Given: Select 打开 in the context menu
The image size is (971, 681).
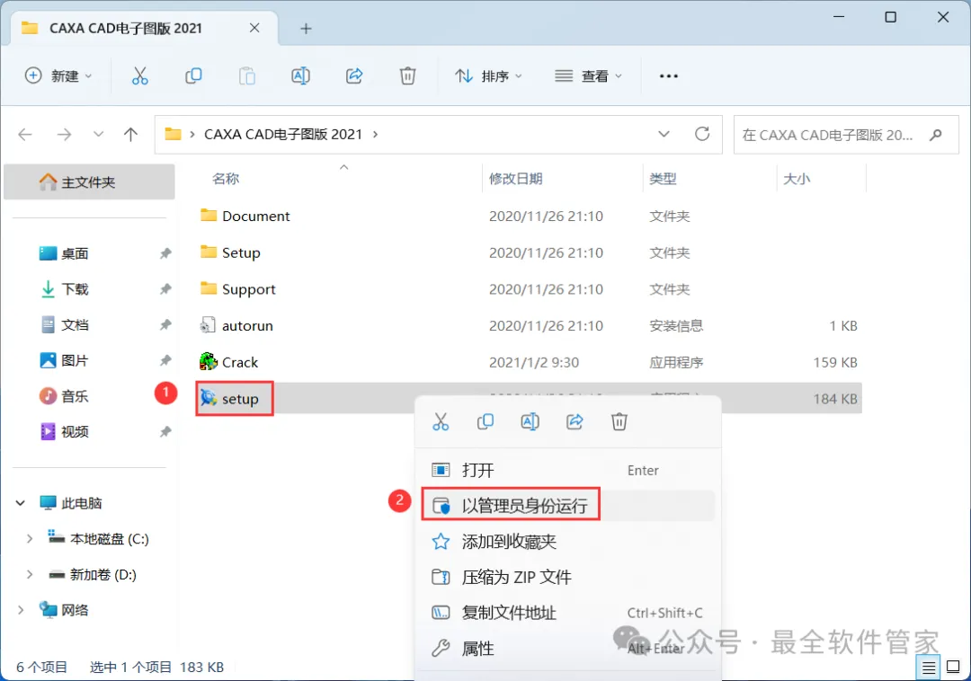Looking at the screenshot, I should click(x=568, y=470).
